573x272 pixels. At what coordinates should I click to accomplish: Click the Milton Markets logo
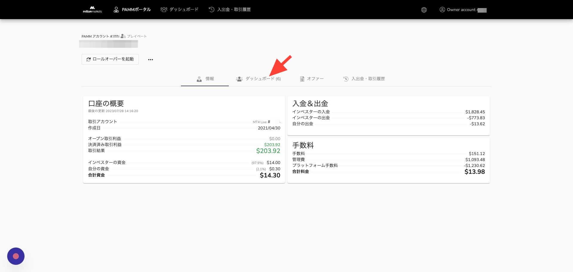[x=92, y=10]
